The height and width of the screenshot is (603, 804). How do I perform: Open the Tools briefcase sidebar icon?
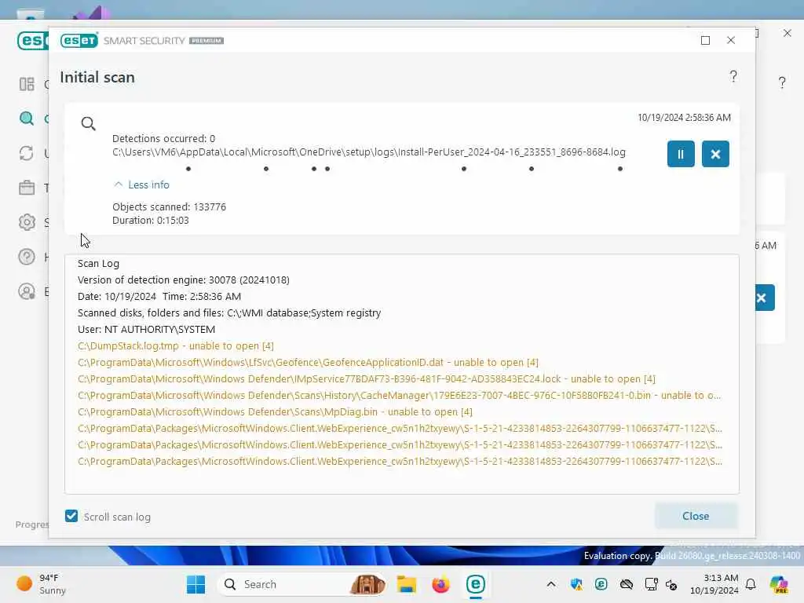[x=27, y=188]
